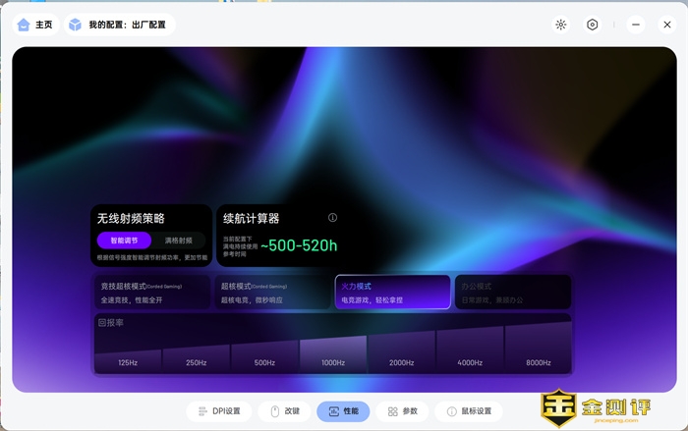This screenshot has width=688, height=431.
Task: Switch to the 改键 tab
Action: coord(285,411)
